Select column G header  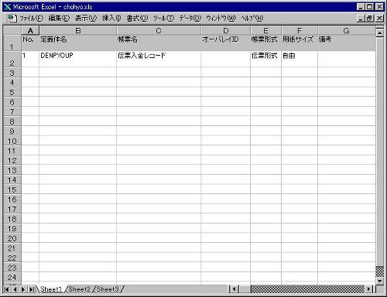(347, 31)
